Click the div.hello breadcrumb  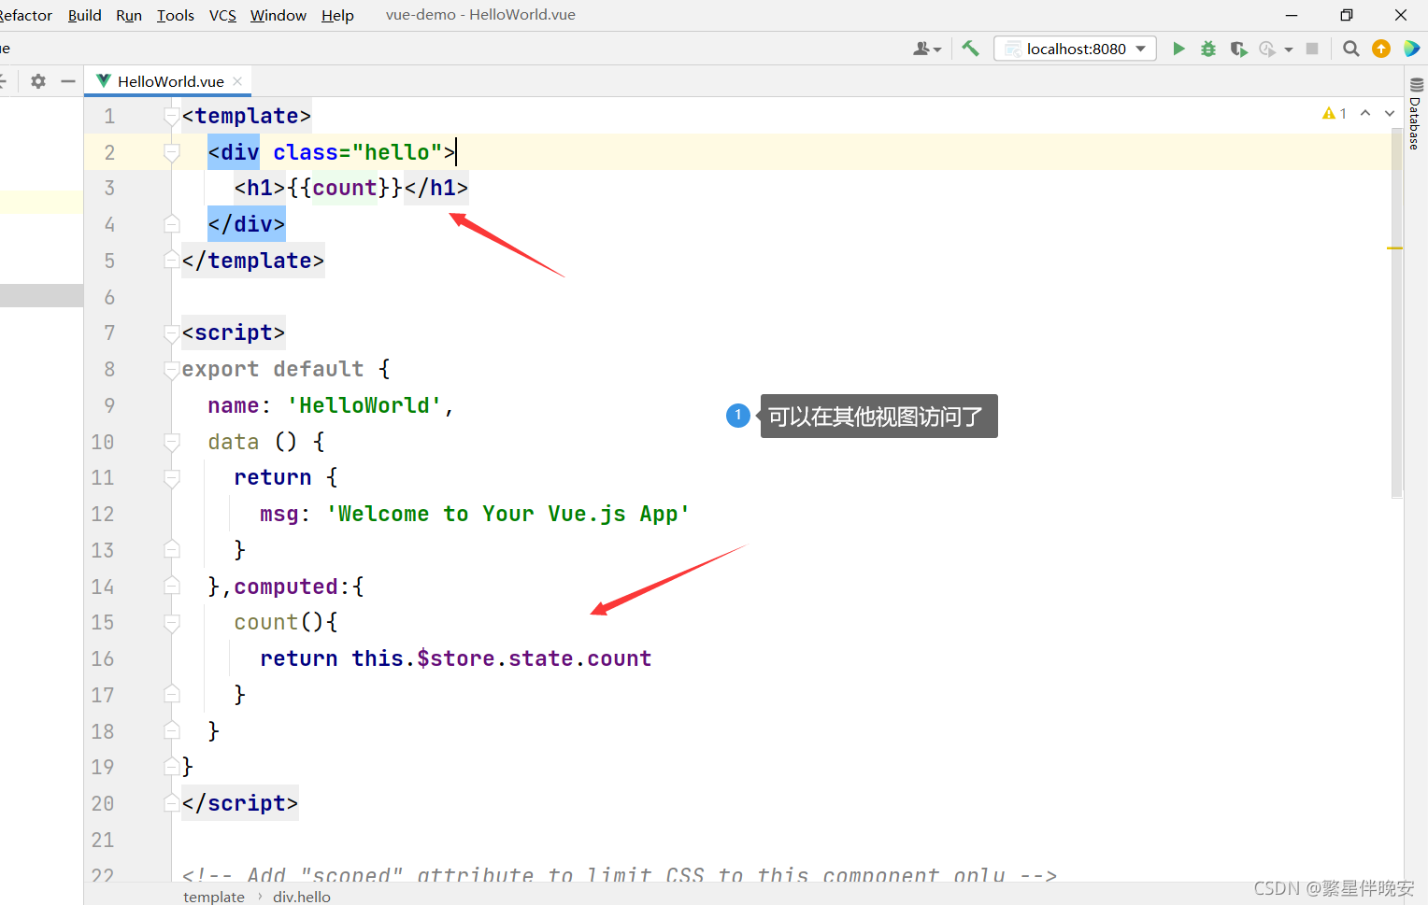click(x=301, y=897)
